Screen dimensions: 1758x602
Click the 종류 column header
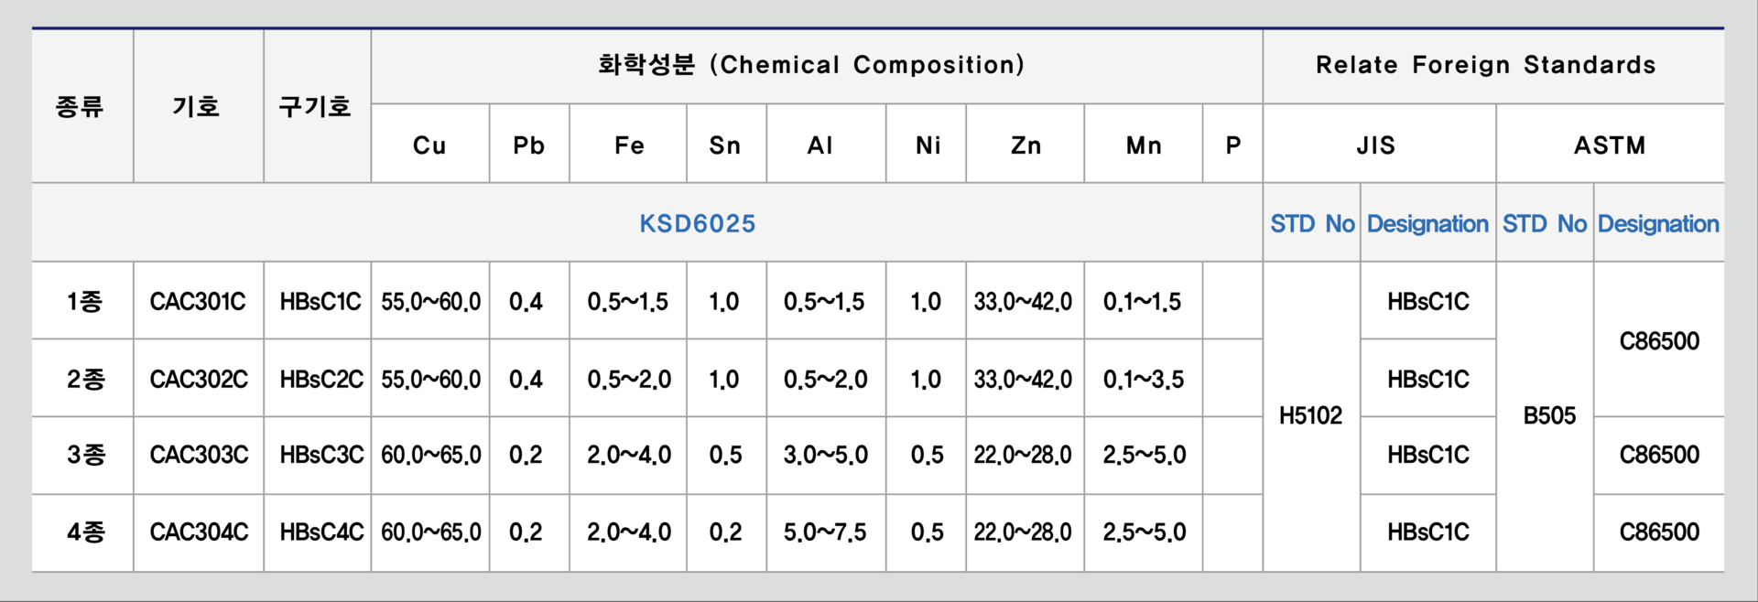click(80, 107)
